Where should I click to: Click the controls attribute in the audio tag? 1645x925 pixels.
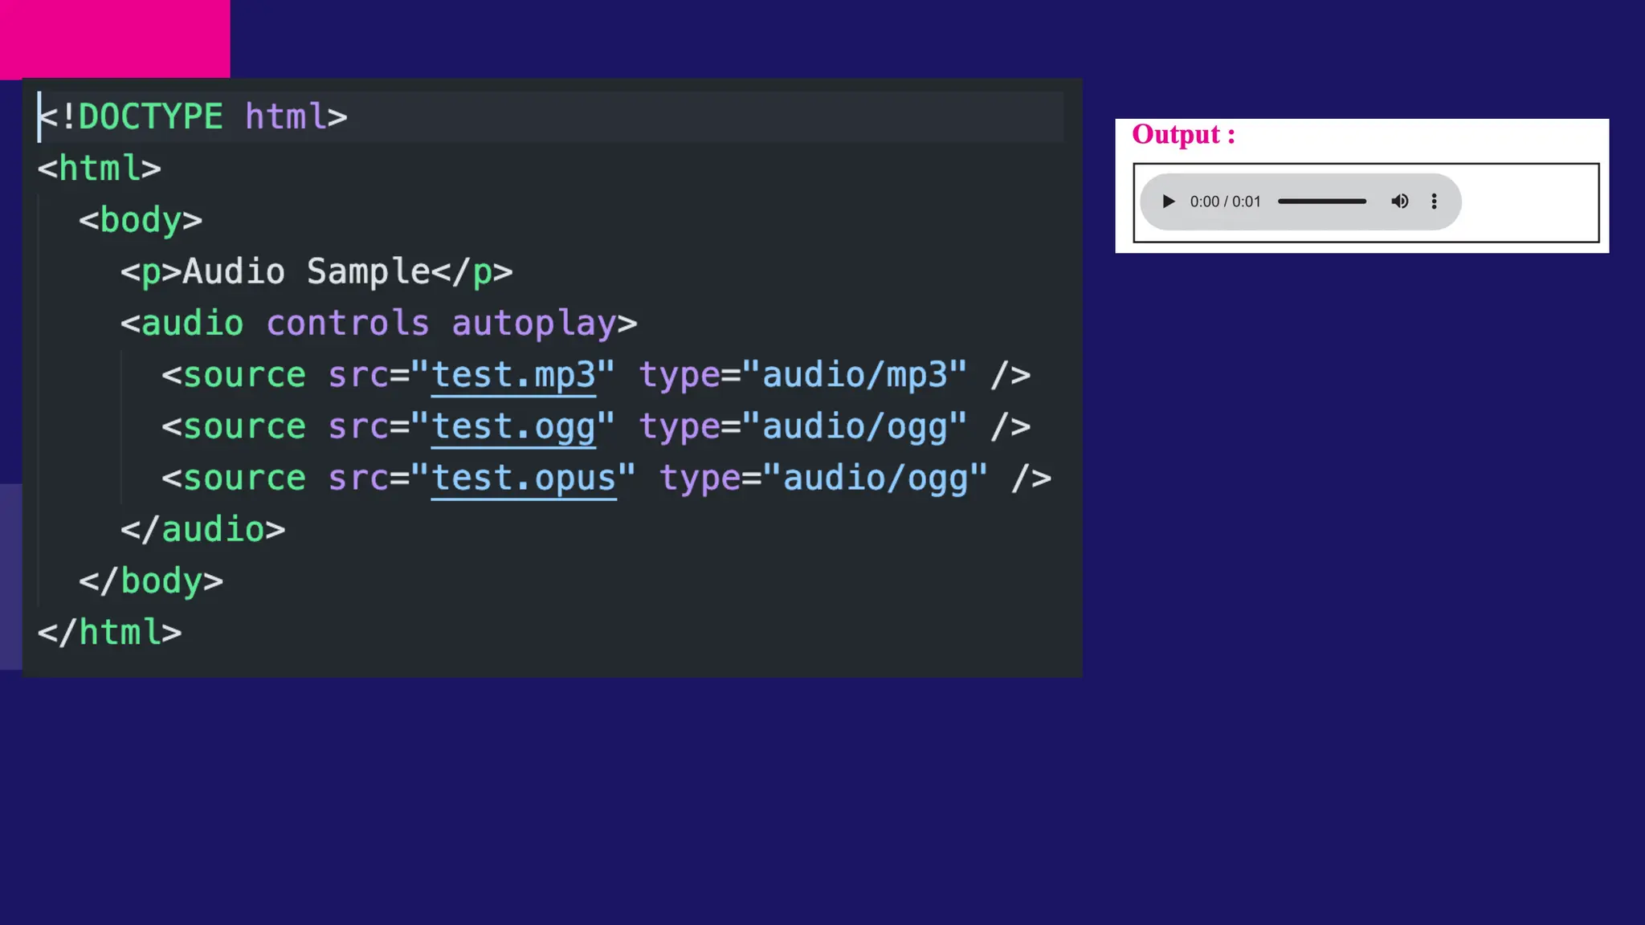pyautogui.click(x=347, y=324)
